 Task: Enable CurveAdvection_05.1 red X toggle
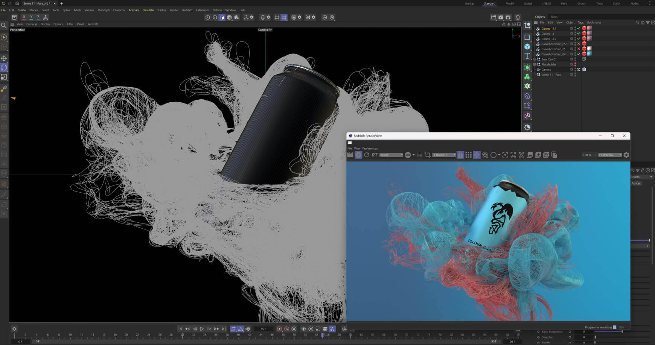coord(579,44)
